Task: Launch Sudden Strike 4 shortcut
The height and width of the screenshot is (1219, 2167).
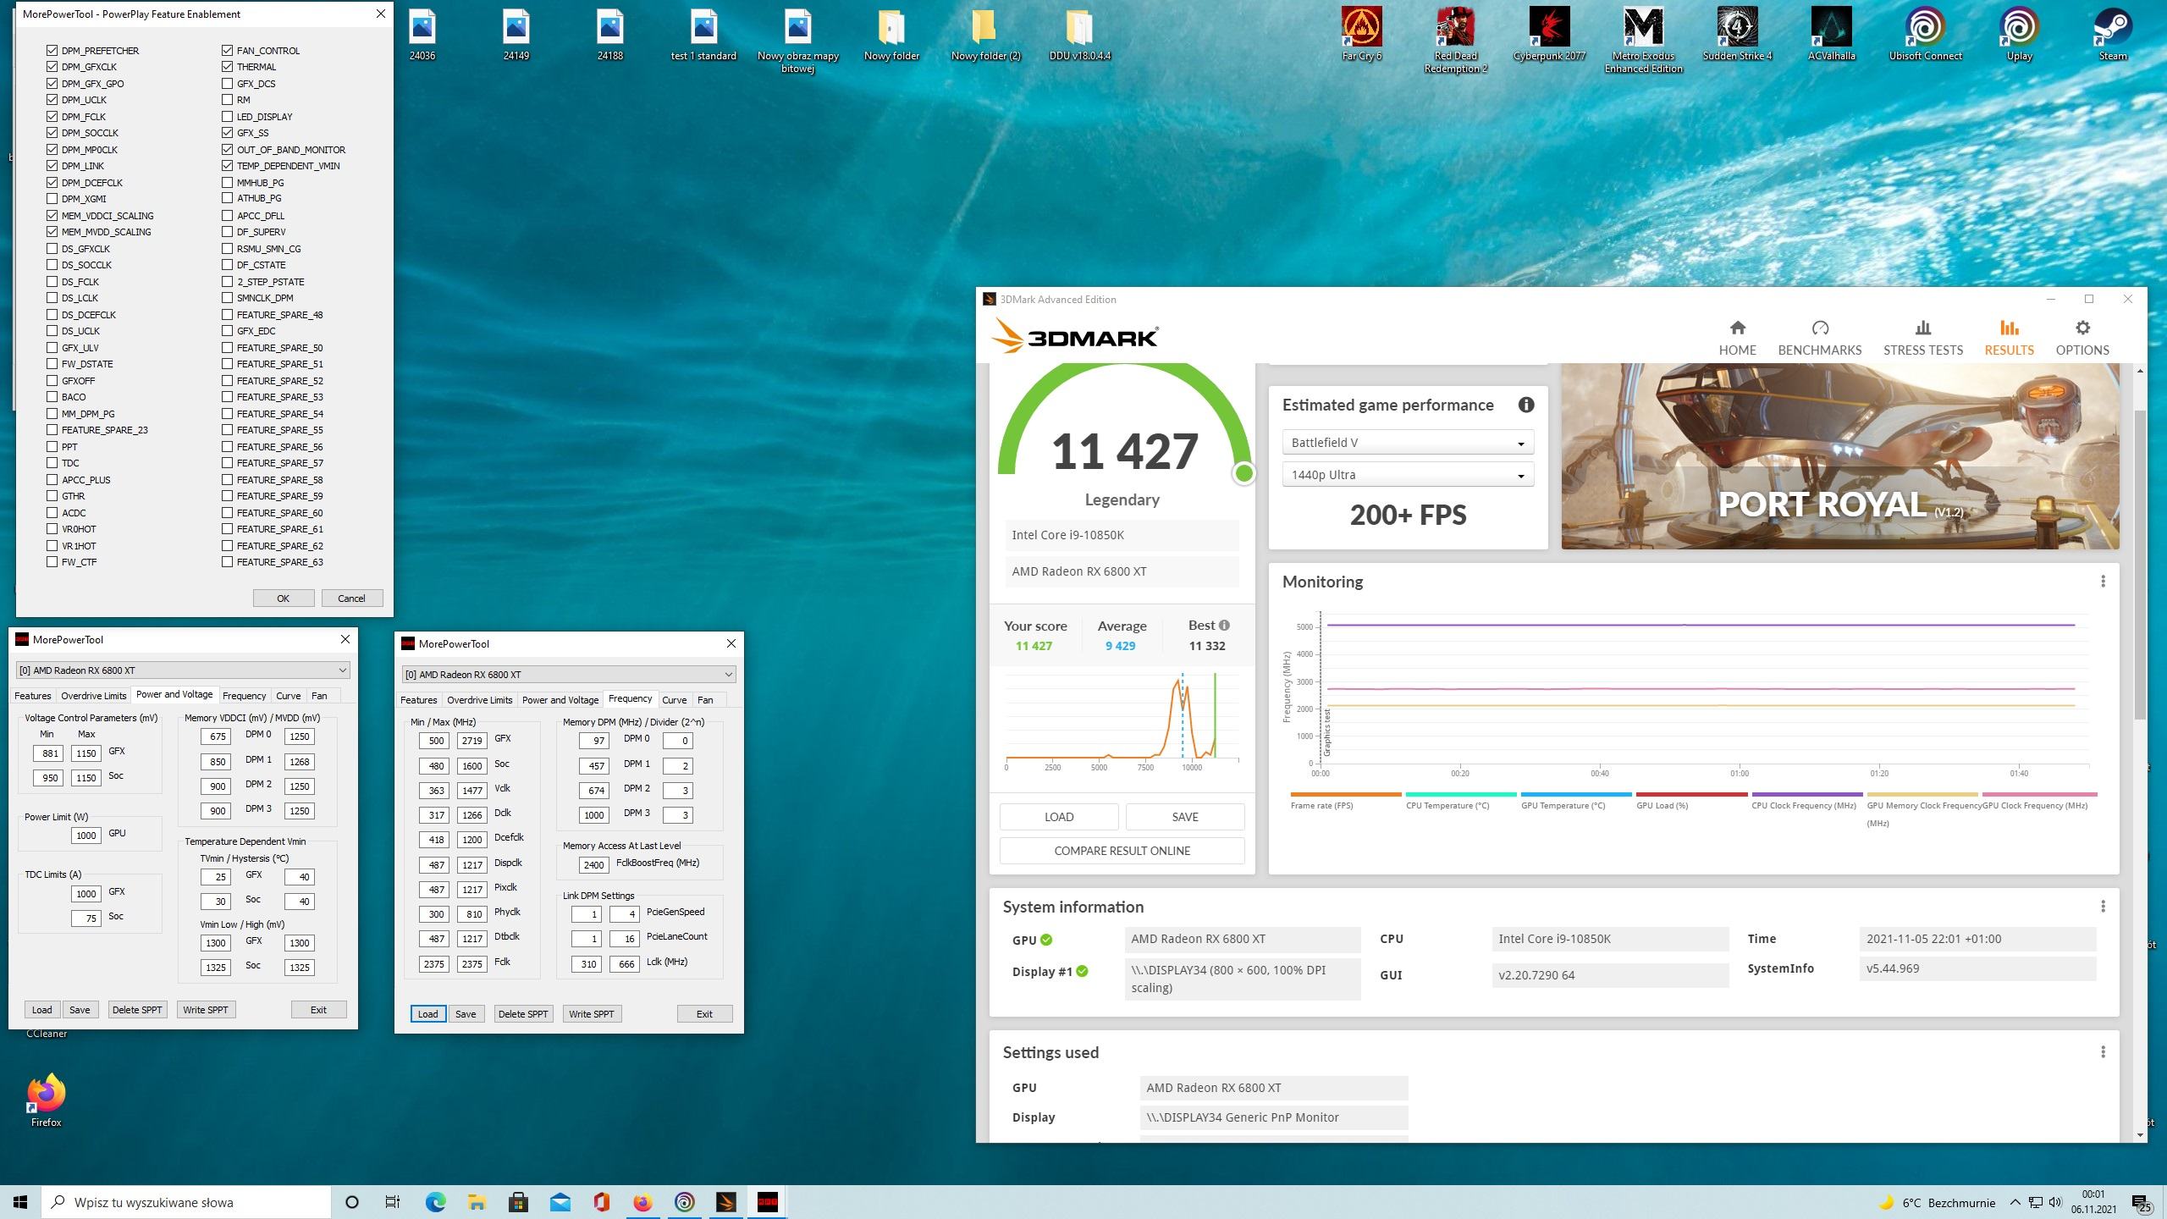Action: point(1737,34)
